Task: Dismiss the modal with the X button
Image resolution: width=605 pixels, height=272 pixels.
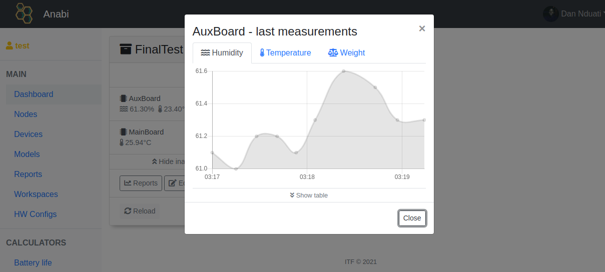Action: coord(422,28)
